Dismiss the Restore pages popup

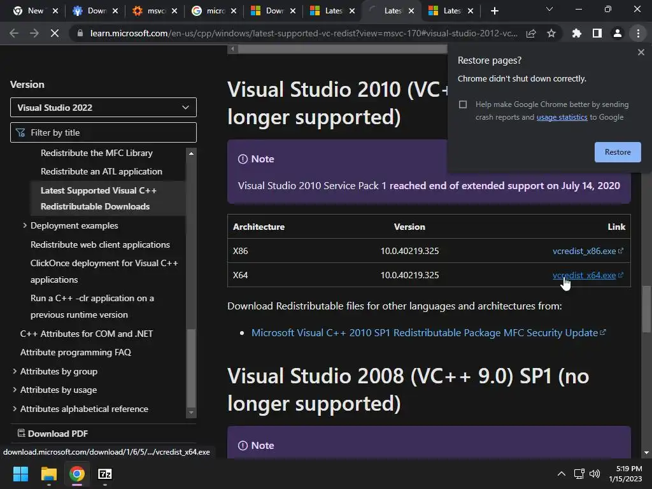(641, 52)
